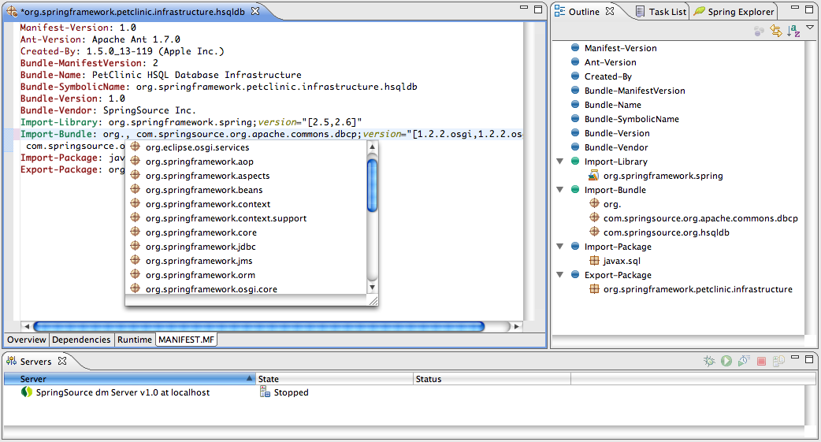The image size is (821, 442).
Task: Sort servers by the Server column header
Action: [x=129, y=379]
